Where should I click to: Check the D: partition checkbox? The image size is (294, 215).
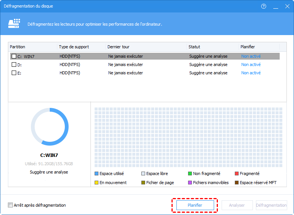point(14,64)
